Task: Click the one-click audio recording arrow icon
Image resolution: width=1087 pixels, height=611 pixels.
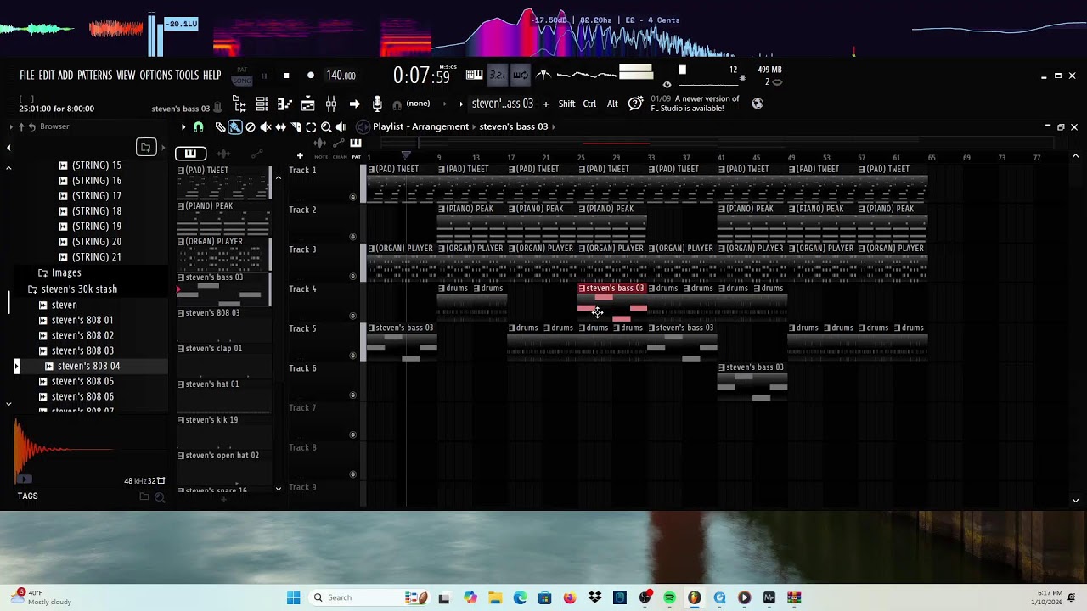Action: click(354, 104)
